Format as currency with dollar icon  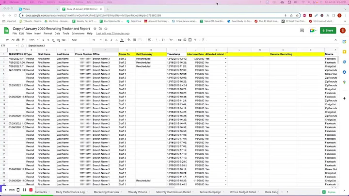(43, 40)
